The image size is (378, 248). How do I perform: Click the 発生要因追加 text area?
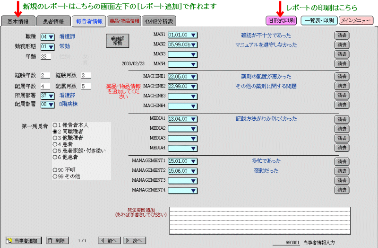[260, 217]
